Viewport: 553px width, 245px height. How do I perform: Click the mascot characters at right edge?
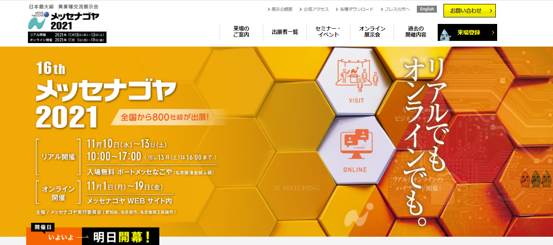(536, 179)
